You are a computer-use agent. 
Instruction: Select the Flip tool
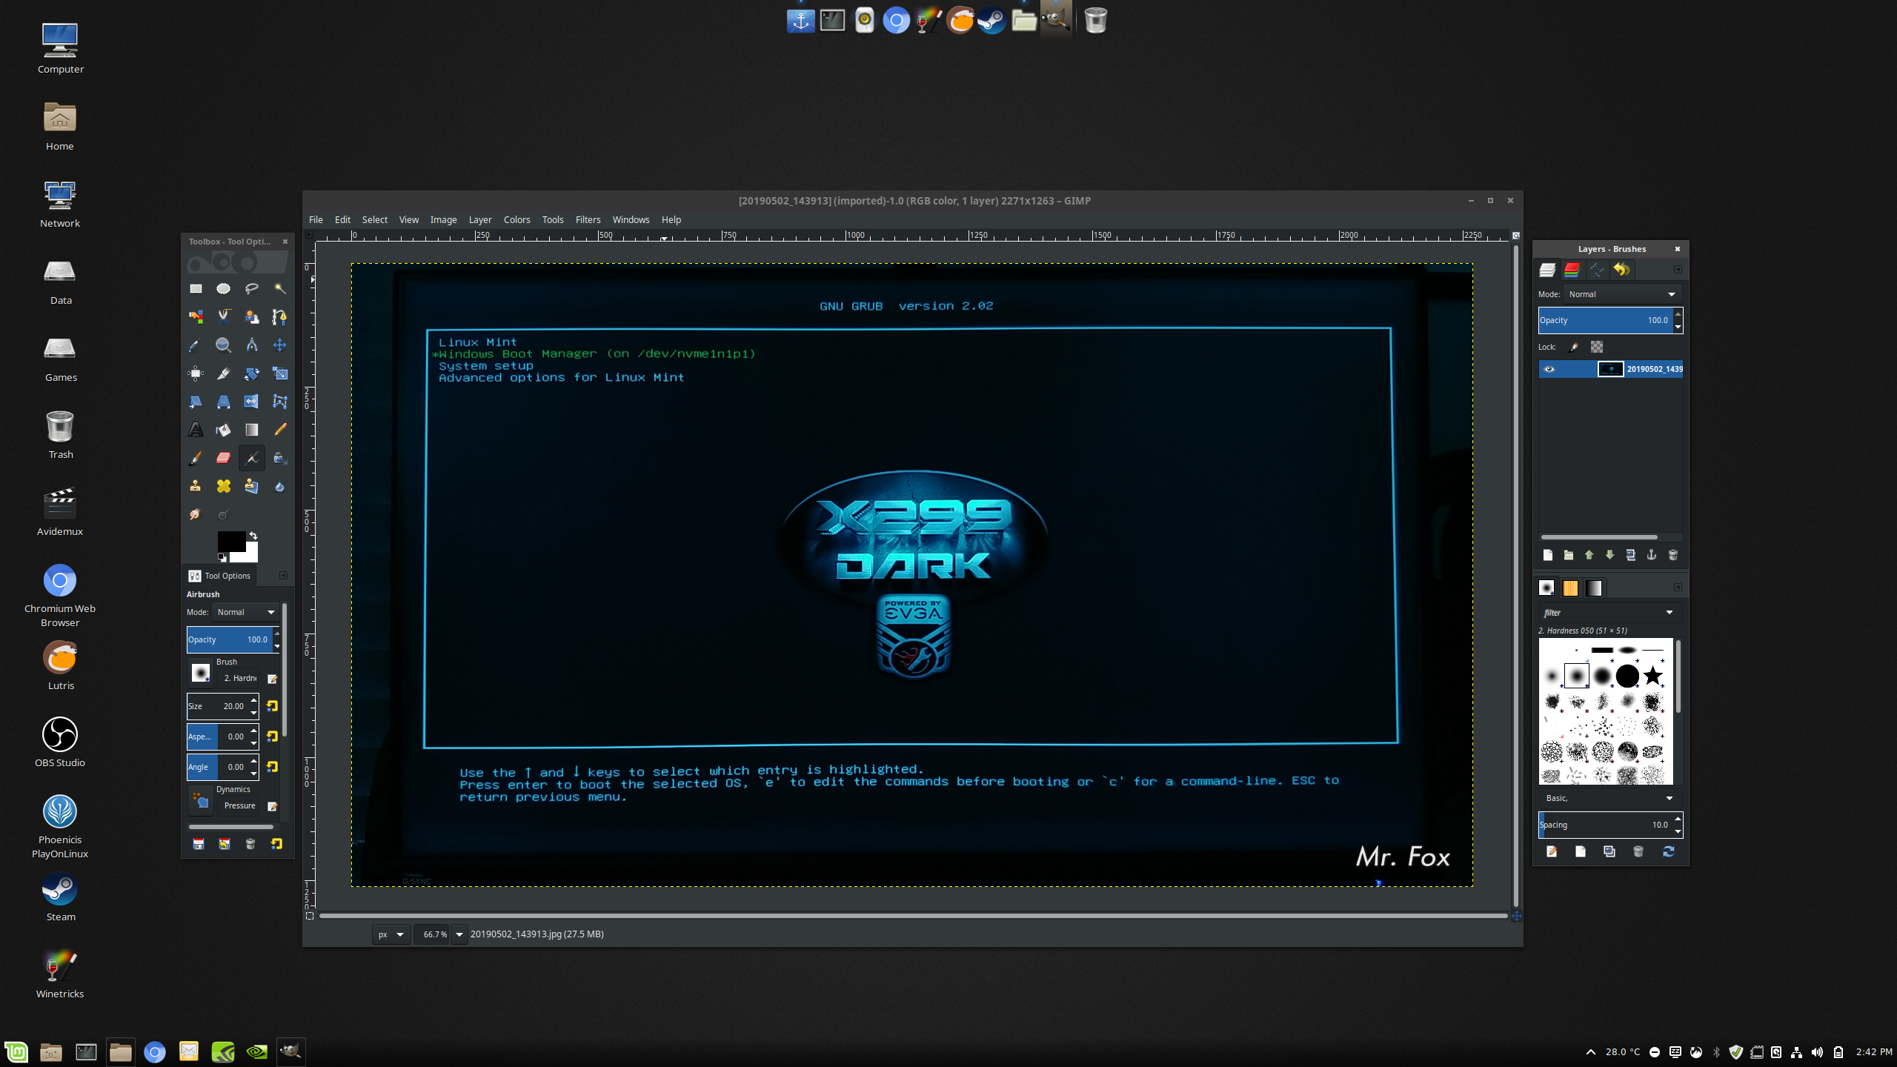tap(251, 402)
